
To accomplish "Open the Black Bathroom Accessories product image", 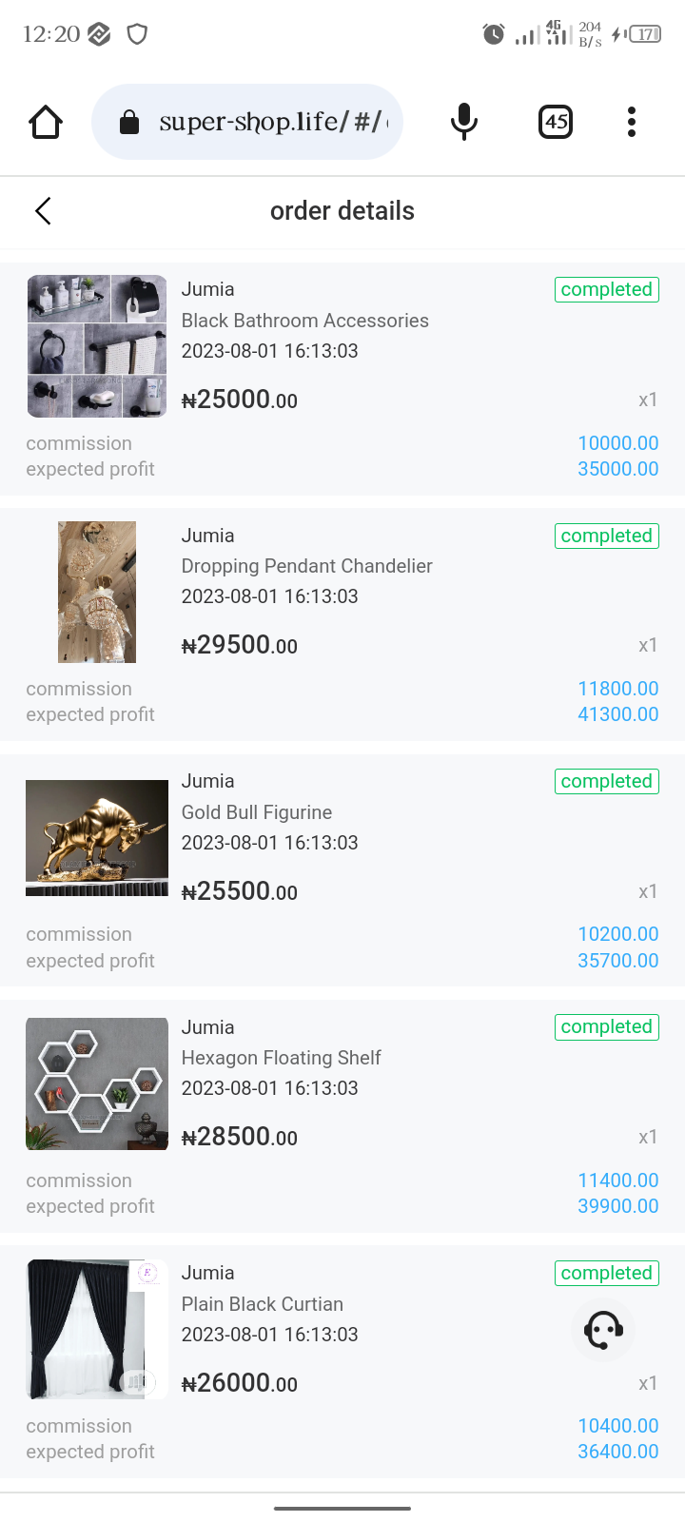I will click(x=97, y=346).
